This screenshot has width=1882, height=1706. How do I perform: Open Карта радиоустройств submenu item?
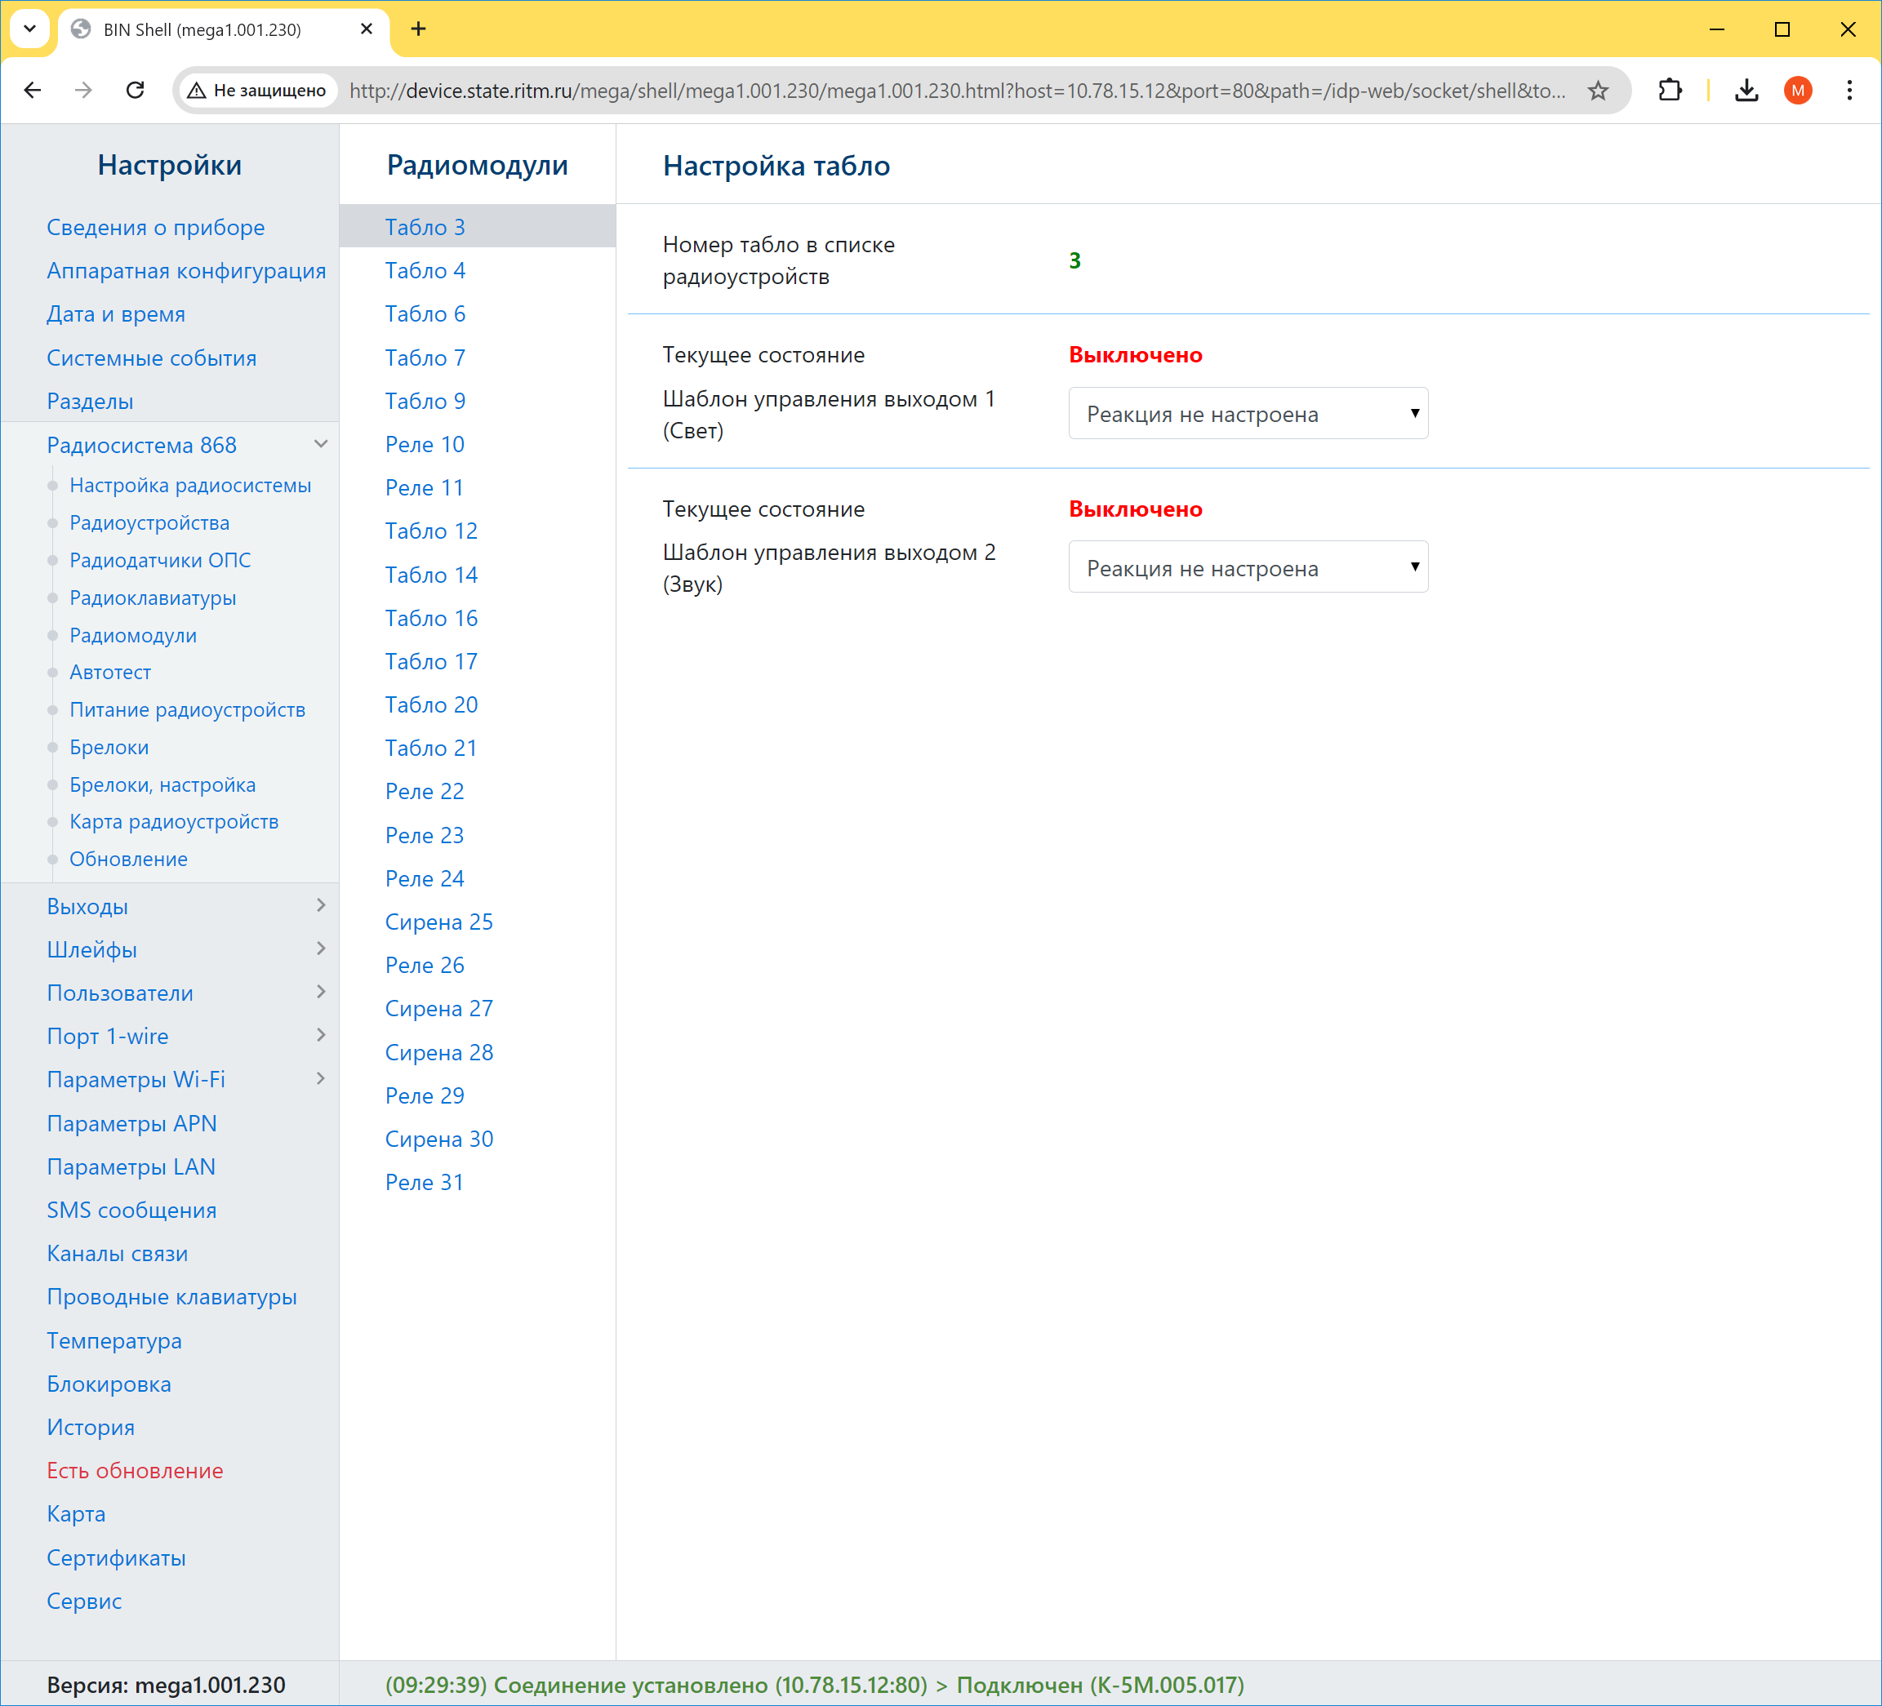pyautogui.click(x=174, y=821)
